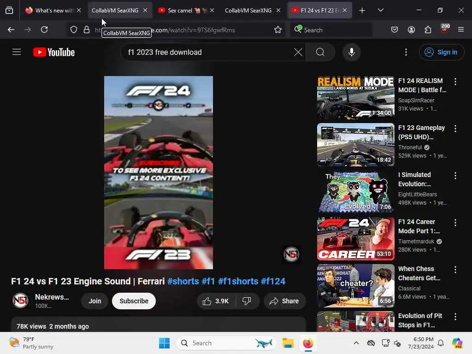This screenshot has height=354, width=472.
Task: Dislike the video with thumbs down
Action: (x=247, y=301)
